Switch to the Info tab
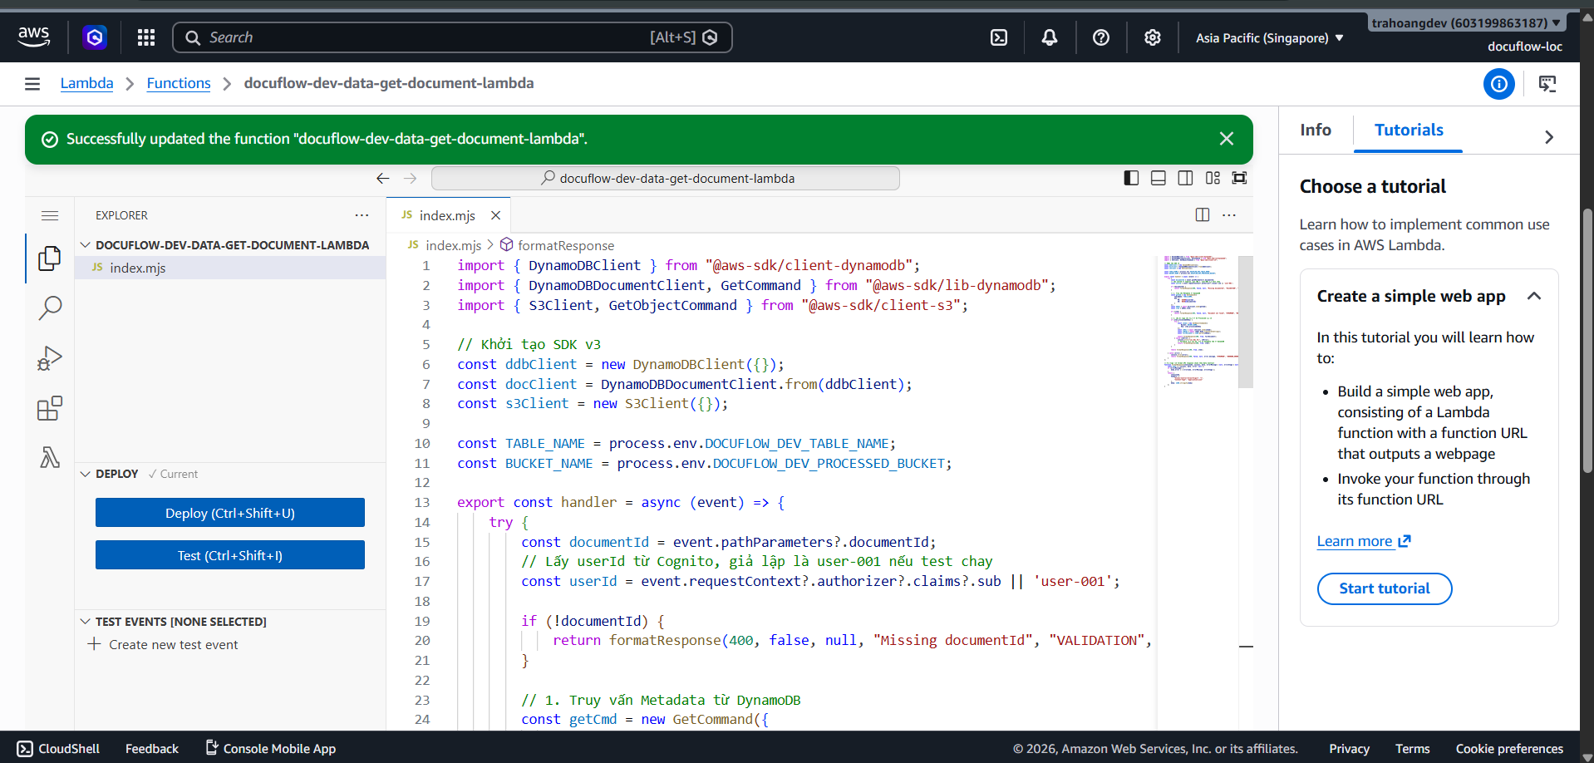This screenshot has width=1594, height=763. coord(1316,130)
